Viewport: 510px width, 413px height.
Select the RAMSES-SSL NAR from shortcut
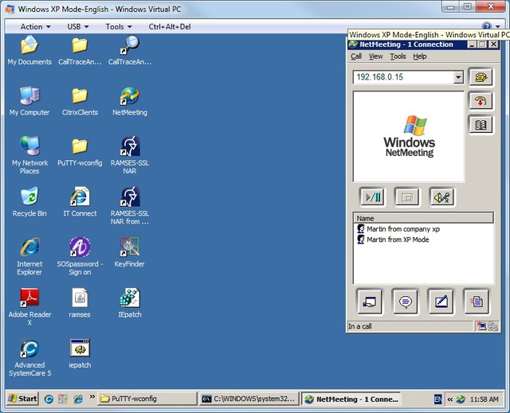click(129, 206)
